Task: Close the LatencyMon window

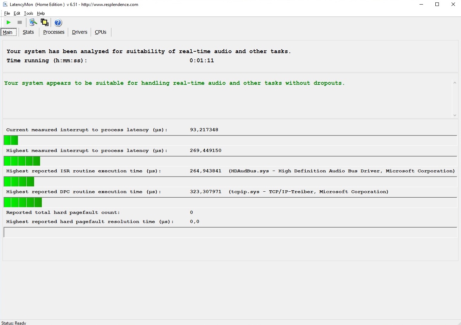Action: coord(453,5)
